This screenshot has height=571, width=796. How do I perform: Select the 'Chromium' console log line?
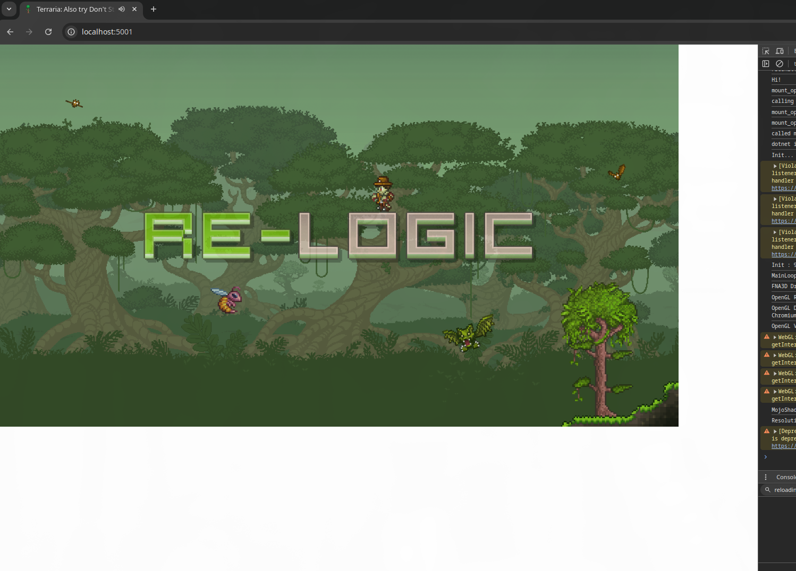783,315
